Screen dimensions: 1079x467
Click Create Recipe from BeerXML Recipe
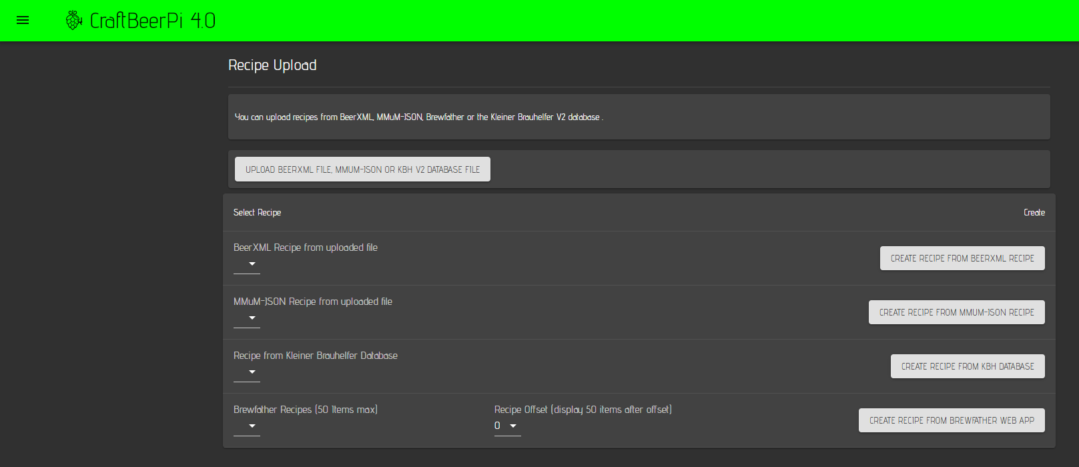[x=962, y=258]
